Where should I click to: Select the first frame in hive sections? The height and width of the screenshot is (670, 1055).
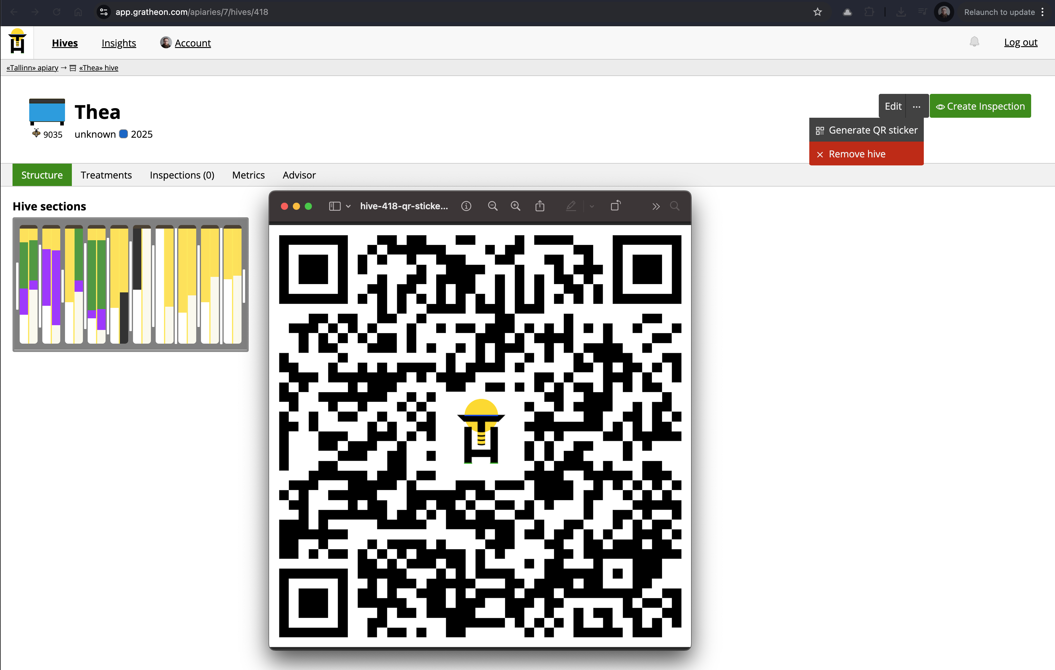pos(29,284)
